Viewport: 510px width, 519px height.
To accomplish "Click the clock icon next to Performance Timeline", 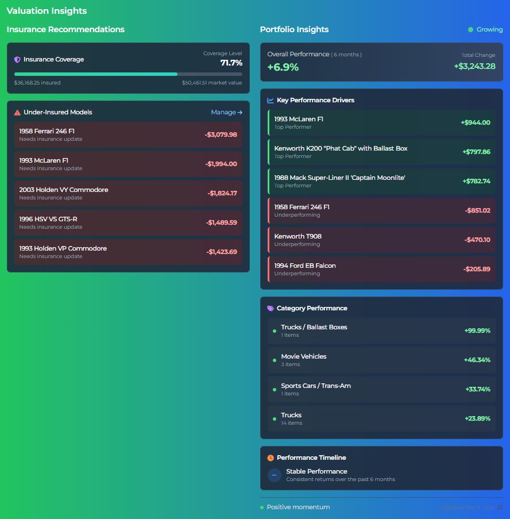I will coord(271,458).
